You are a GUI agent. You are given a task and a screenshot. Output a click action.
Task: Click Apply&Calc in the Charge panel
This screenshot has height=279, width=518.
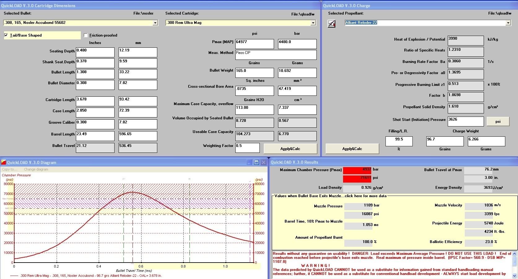[x=352, y=149]
